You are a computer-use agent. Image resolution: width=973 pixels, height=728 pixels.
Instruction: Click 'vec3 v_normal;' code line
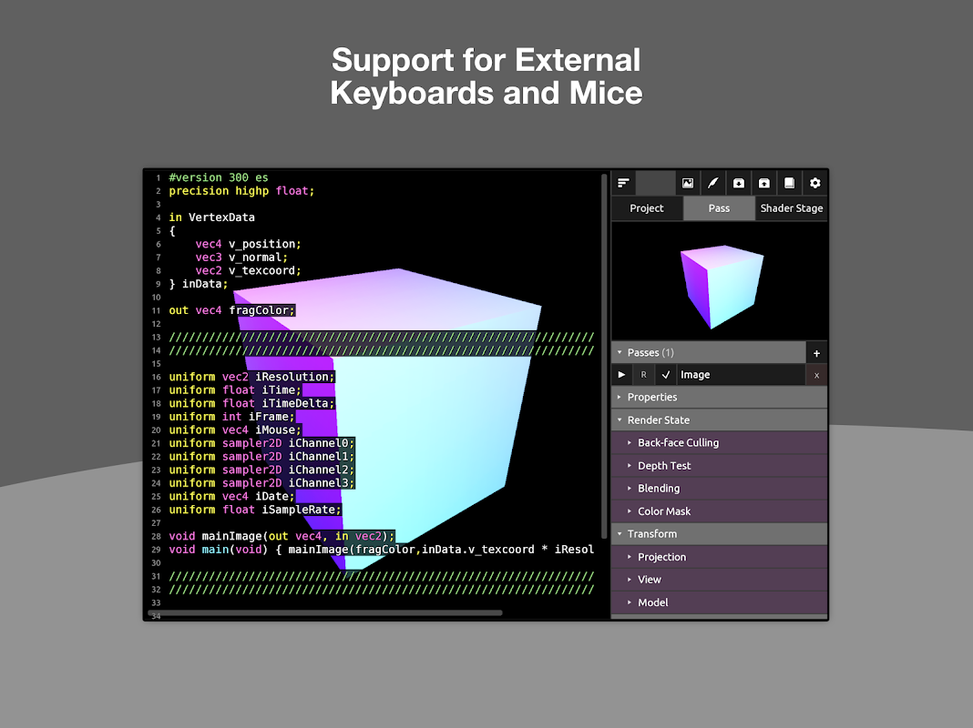[241, 258]
